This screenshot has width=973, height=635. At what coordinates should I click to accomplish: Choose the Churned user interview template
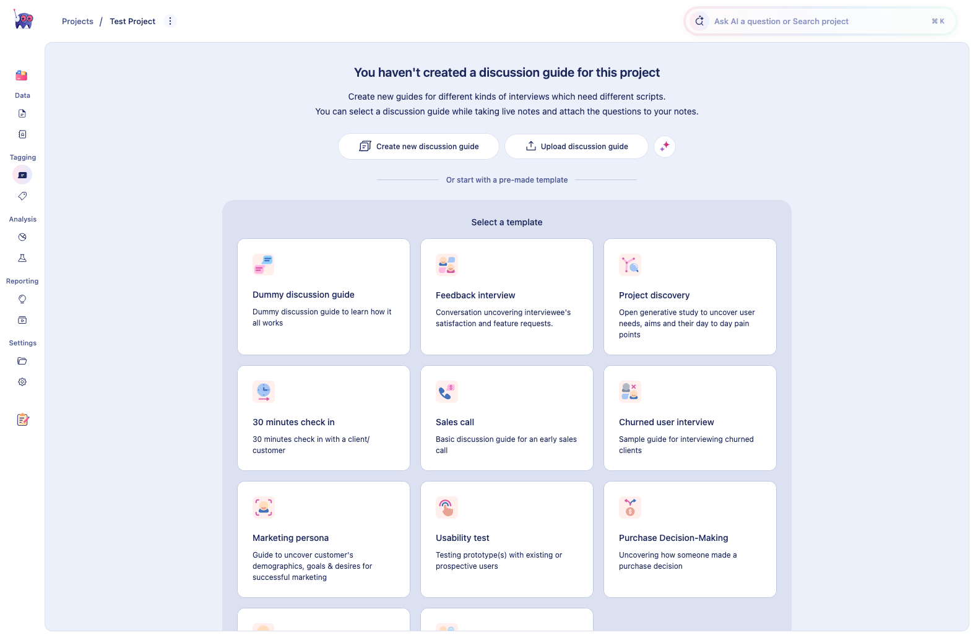tap(690, 418)
